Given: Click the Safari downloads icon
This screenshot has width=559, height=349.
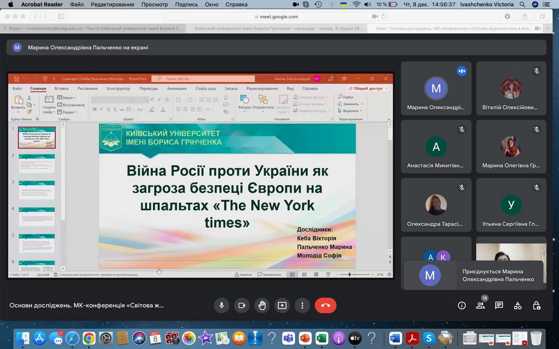Looking at the screenshot, I should click(508, 16).
